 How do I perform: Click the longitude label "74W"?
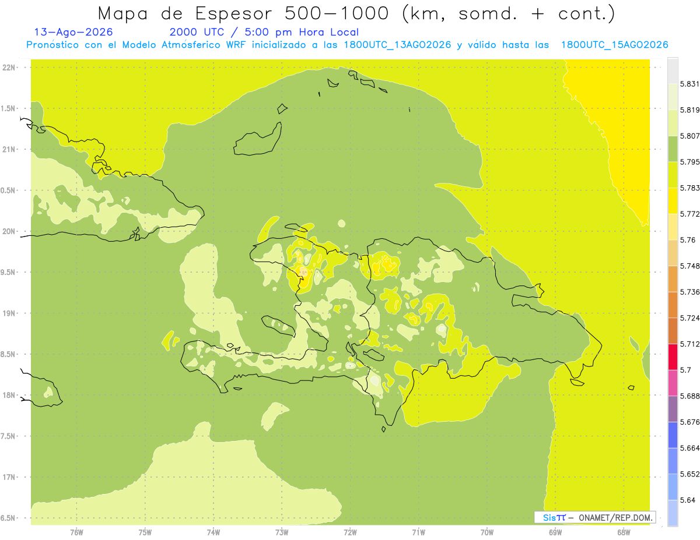point(213,532)
